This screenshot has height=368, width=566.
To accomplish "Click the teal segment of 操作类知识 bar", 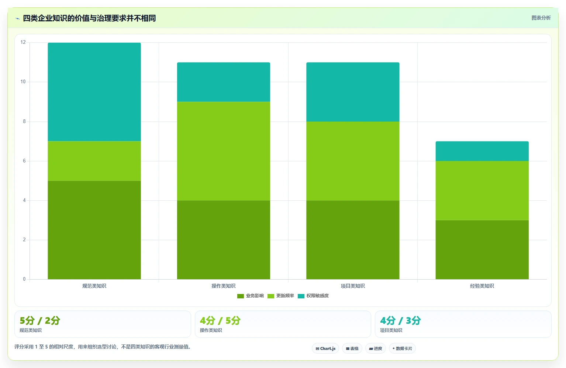I will coord(224,82).
